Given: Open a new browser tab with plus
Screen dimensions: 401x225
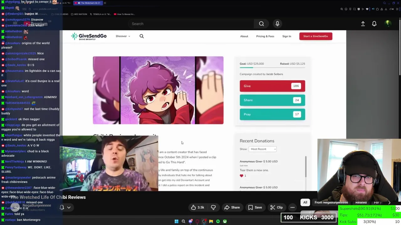Looking at the screenshot, I should click(x=105, y=3).
